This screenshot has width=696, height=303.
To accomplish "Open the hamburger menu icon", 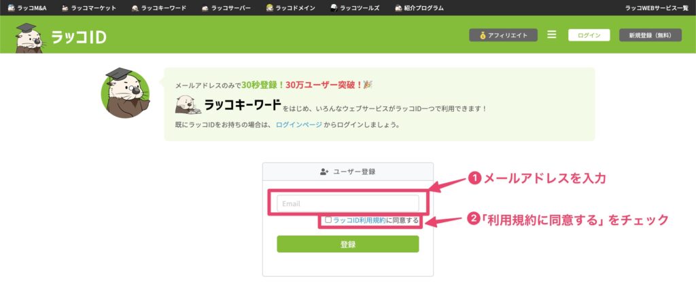I will [552, 35].
